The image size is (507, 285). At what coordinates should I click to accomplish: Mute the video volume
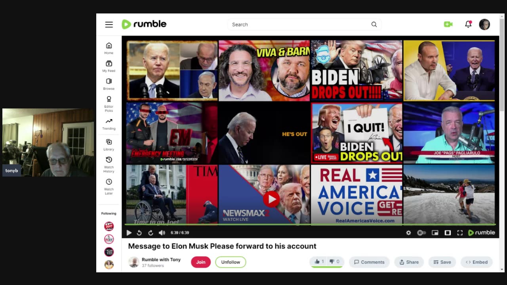click(162, 233)
